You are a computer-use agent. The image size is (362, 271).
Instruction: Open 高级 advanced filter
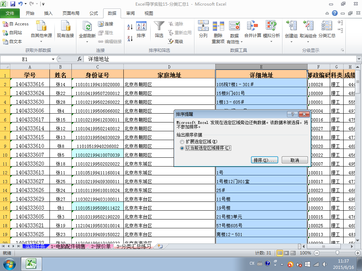(176, 41)
